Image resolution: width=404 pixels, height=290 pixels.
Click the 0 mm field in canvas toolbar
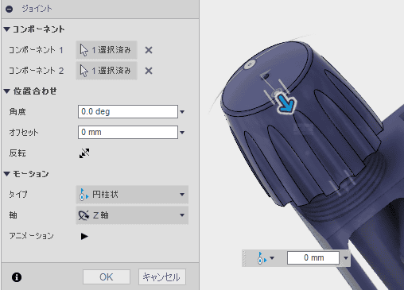313,257
